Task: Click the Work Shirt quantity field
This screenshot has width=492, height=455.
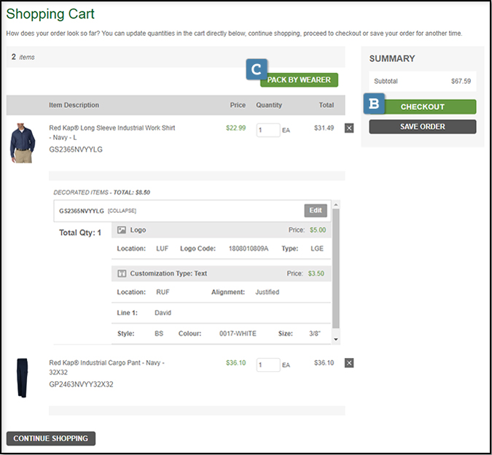Action: point(268,130)
